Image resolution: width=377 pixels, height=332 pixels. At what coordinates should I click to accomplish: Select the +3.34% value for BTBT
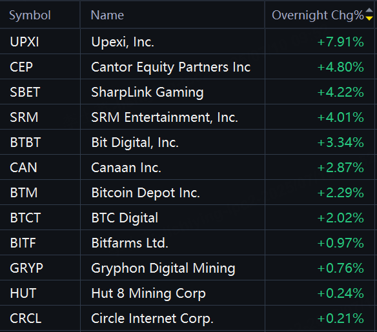[340, 142]
